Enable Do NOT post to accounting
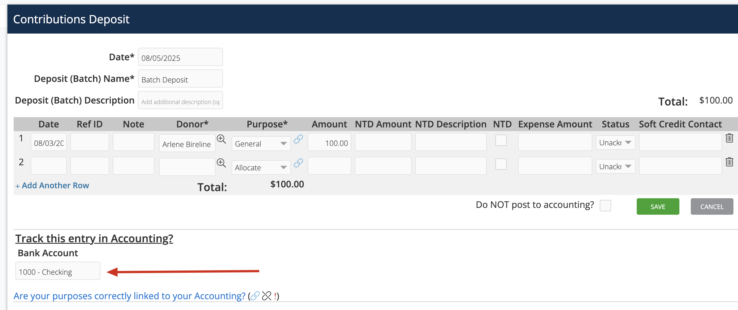 (605, 206)
